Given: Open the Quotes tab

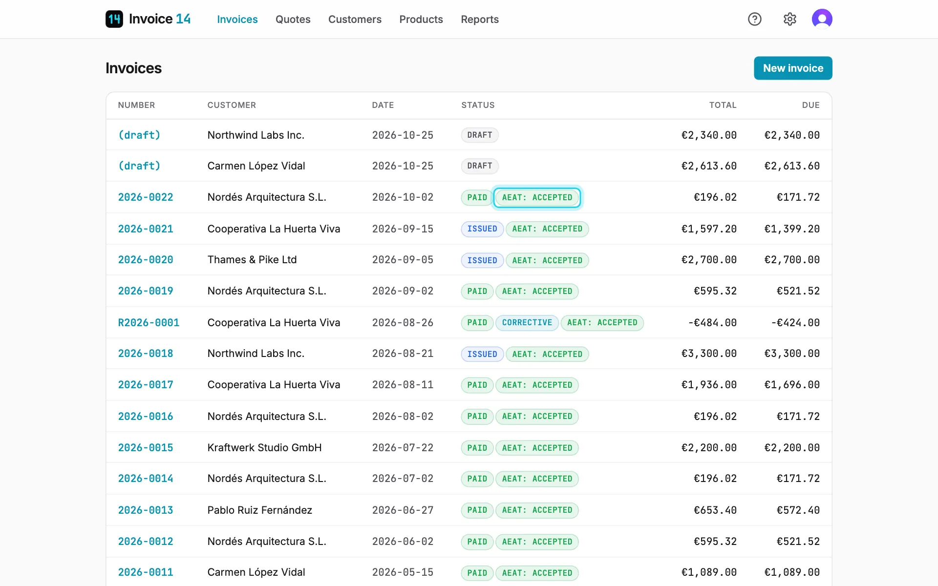Looking at the screenshot, I should (x=293, y=19).
